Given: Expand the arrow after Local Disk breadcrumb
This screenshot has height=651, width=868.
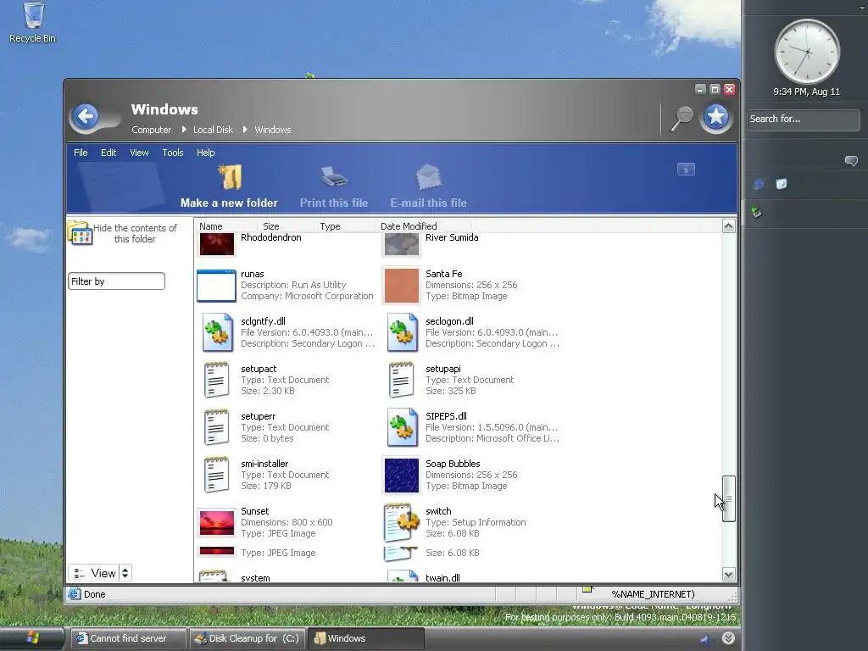Looking at the screenshot, I should click(x=245, y=130).
